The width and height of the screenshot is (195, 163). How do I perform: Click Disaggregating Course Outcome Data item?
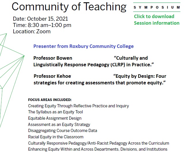click(x=62, y=131)
